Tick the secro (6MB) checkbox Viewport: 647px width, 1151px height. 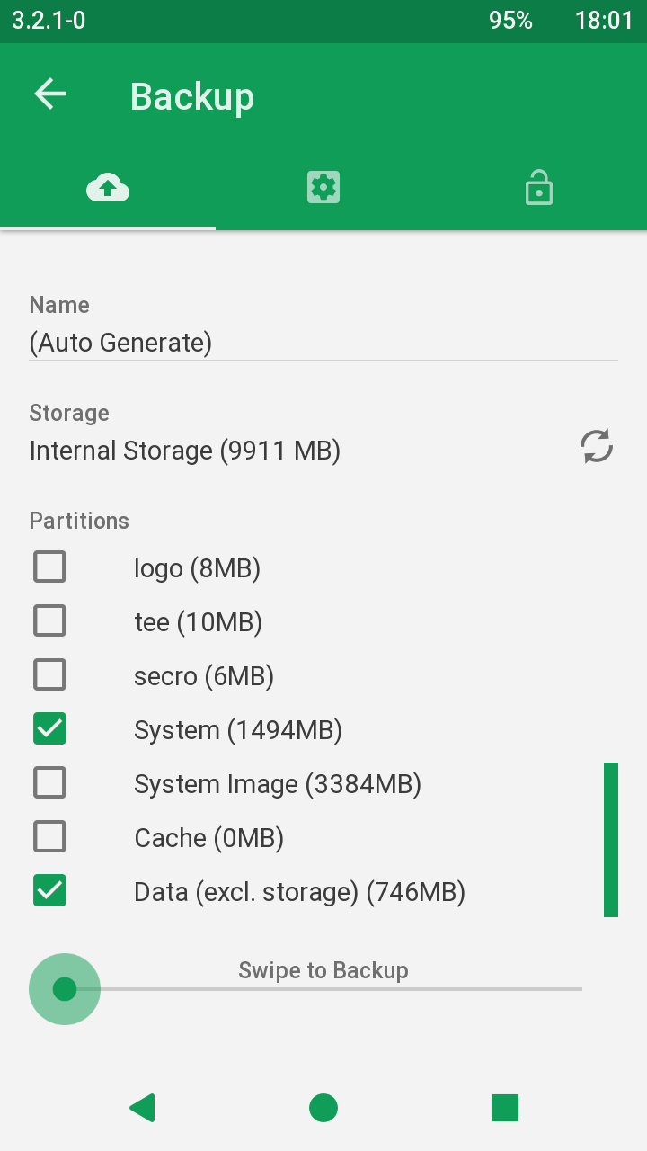coord(49,675)
